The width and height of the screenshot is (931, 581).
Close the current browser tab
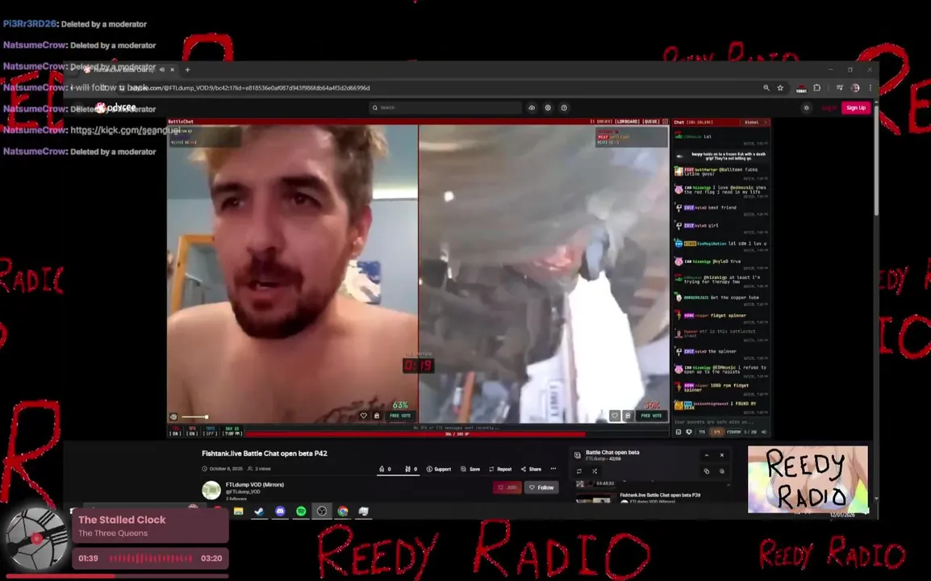(x=172, y=69)
